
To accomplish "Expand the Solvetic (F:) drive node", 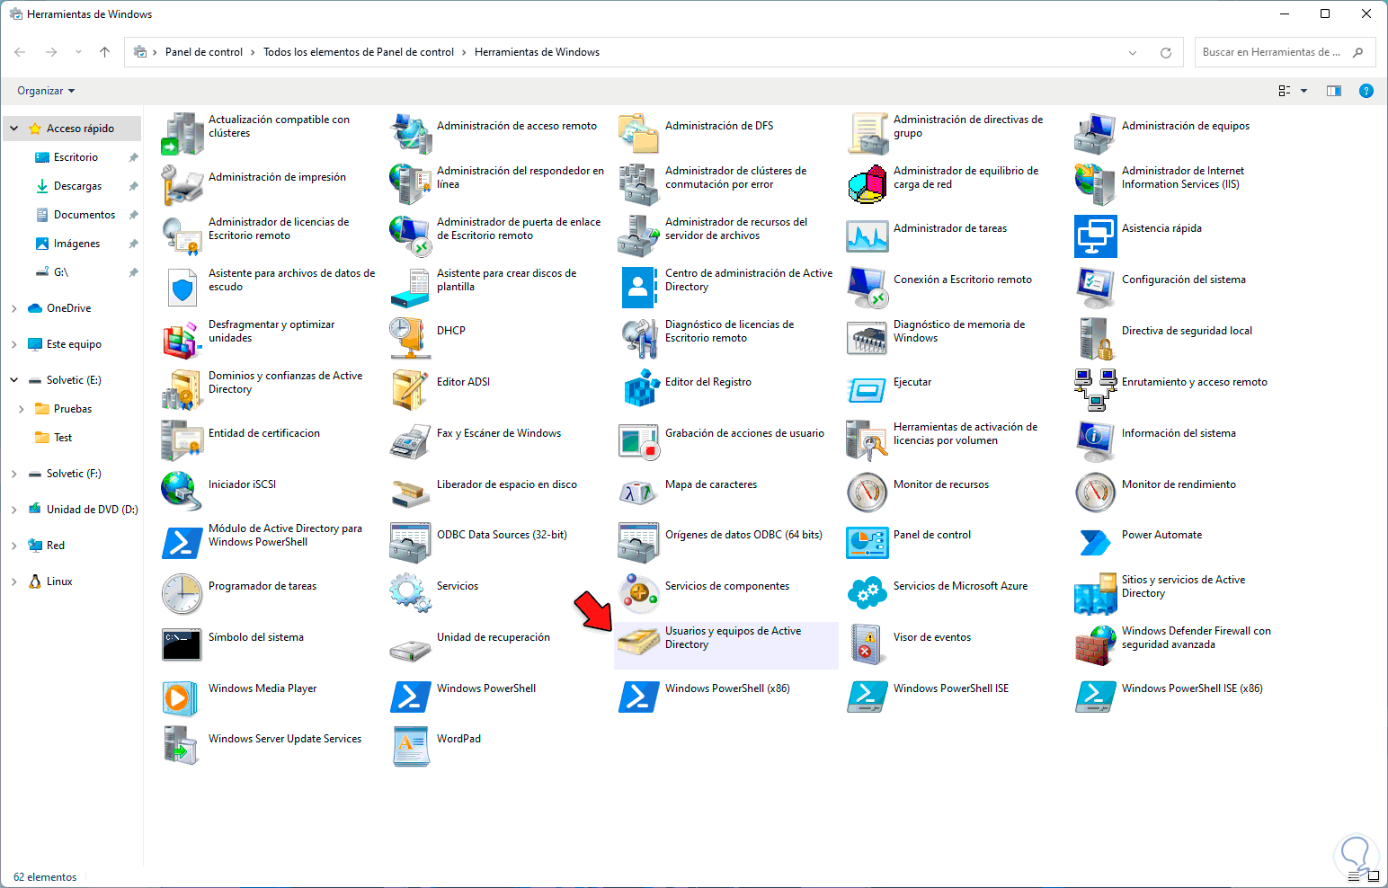I will coord(14,474).
